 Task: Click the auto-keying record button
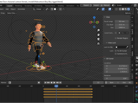tap(39, 83)
